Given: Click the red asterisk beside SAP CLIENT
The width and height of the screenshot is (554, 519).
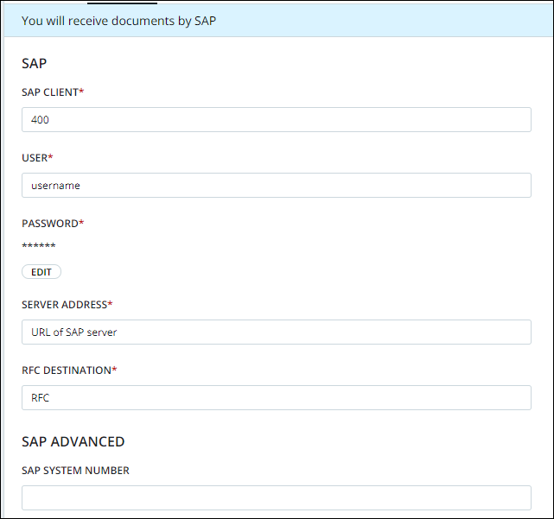Looking at the screenshot, I should click(81, 92).
